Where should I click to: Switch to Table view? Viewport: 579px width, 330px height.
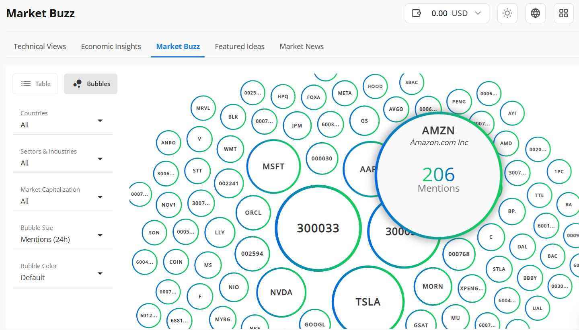click(x=35, y=84)
